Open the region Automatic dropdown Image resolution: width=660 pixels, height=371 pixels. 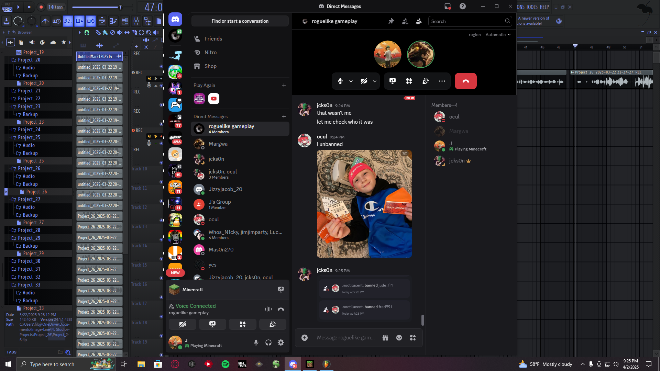coord(498,35)
